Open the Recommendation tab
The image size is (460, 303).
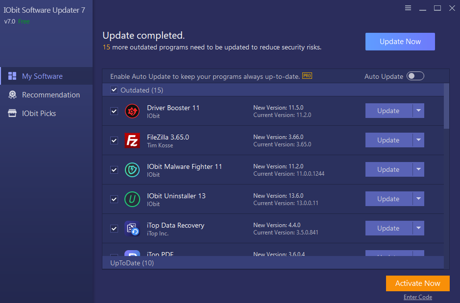point(47,94)
